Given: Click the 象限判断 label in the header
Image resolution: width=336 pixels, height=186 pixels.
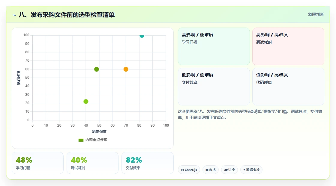Looking at the screenshot, I should pyautogui.click(x=316, y=15).
